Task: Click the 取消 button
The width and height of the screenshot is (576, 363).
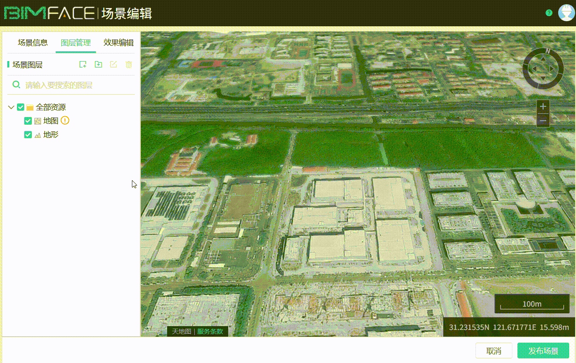Action: tap(494, 351)
